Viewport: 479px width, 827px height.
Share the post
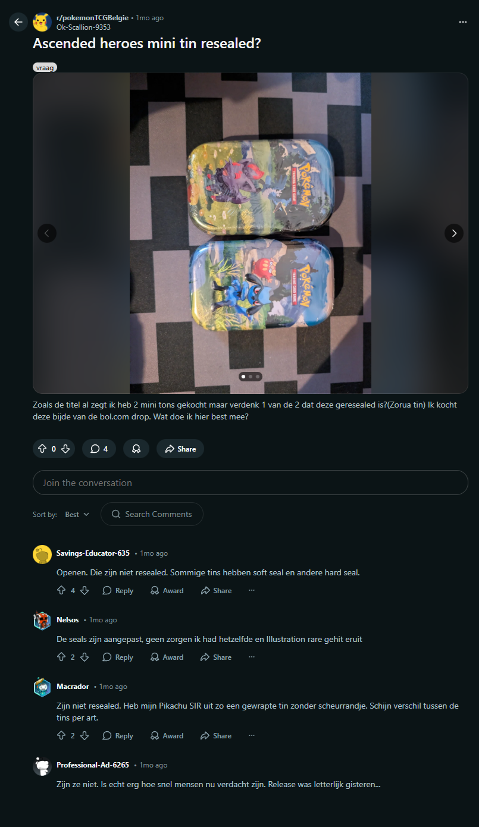180,449
